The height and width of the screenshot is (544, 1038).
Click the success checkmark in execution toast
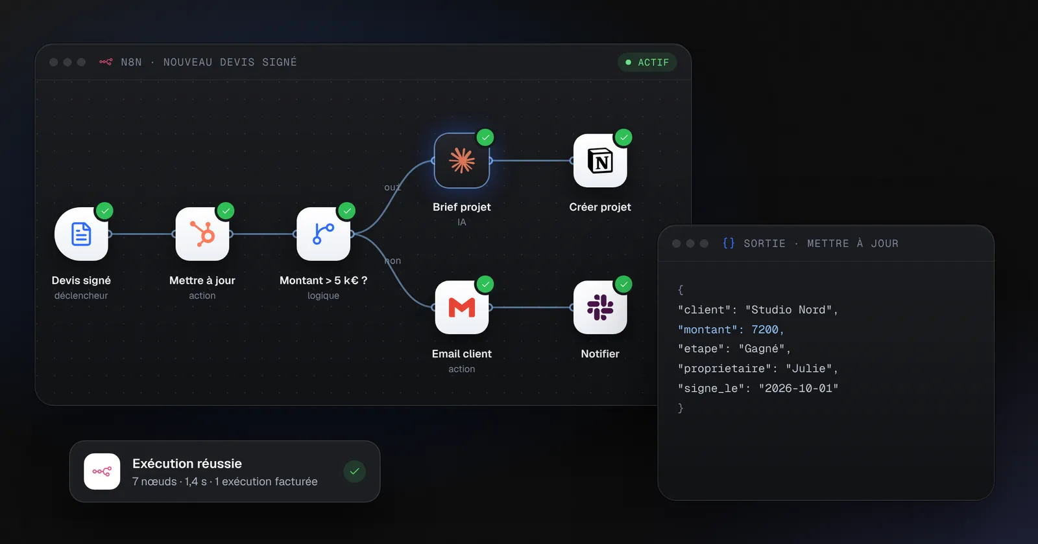coord(354,471)
